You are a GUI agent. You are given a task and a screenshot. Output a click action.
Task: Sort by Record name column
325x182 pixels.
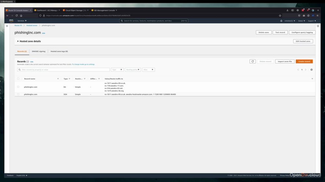click(30, 79)
